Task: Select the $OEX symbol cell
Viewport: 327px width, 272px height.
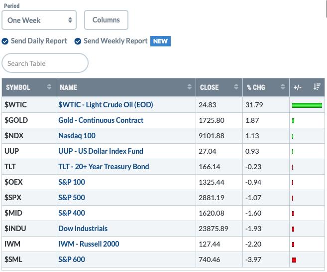Action: [29, 182]
